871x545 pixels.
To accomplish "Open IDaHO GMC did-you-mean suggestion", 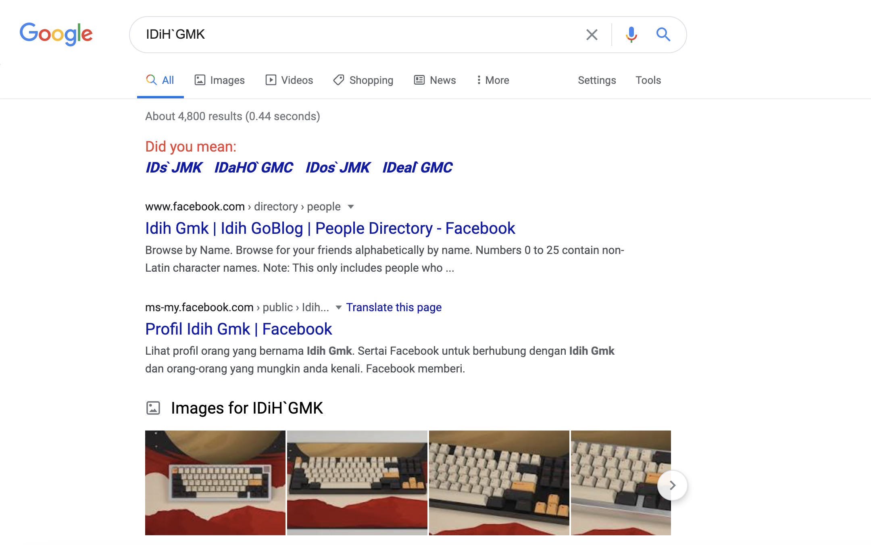I will 253,167.
